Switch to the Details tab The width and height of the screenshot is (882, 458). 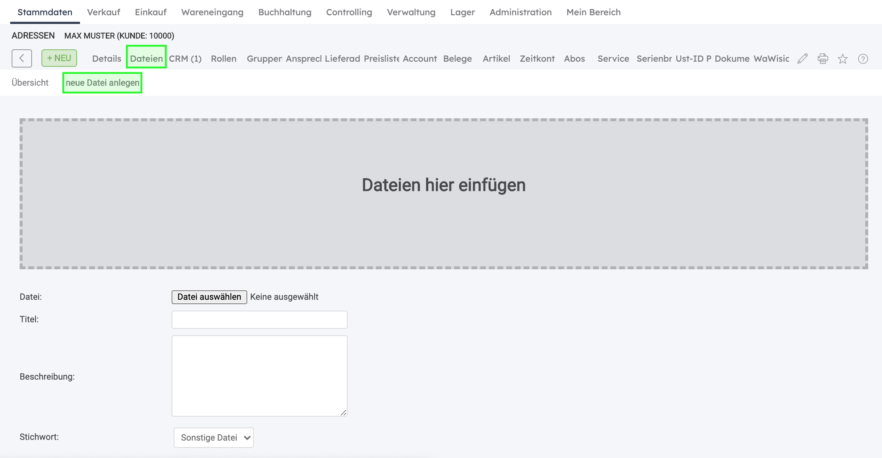point(107,58)
